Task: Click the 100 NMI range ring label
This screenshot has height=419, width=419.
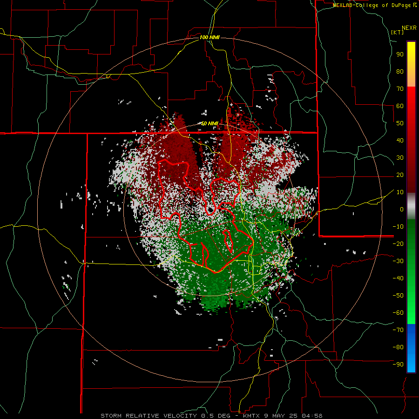Action: pos(209,37)
